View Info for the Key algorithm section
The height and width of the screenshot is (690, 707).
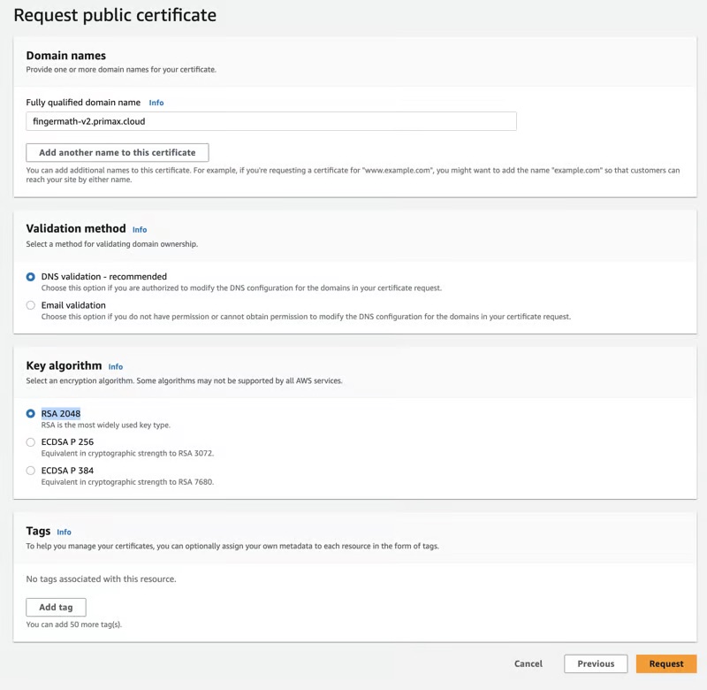click(x=116, y=366)
